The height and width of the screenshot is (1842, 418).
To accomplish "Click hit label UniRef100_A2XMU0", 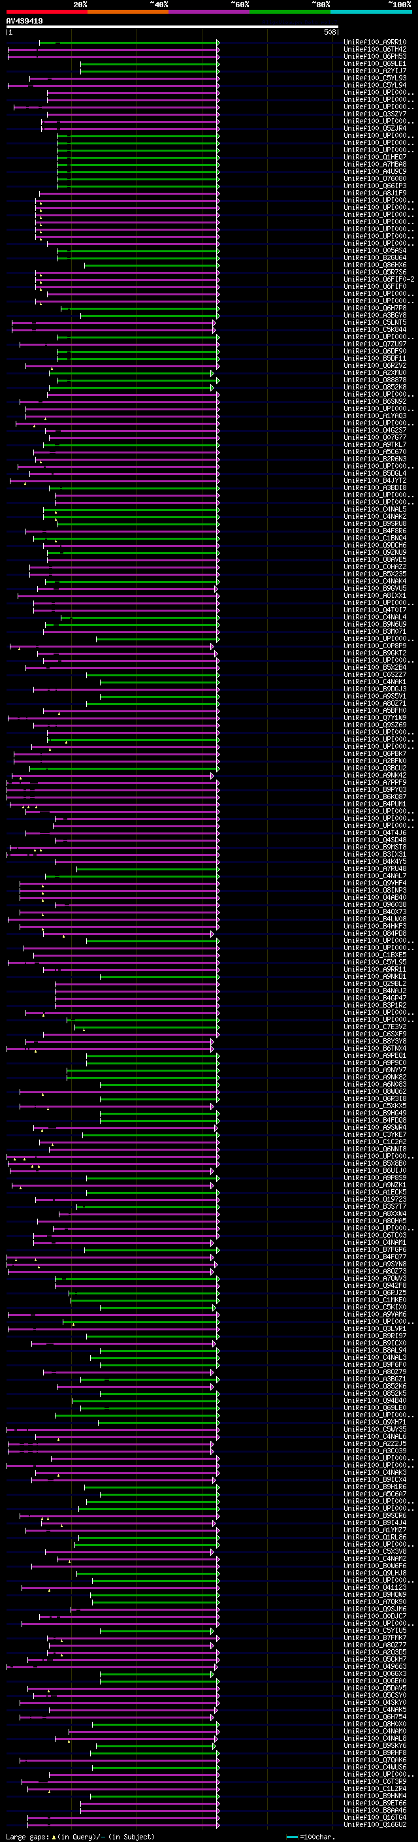I will [x=375, y=372].
